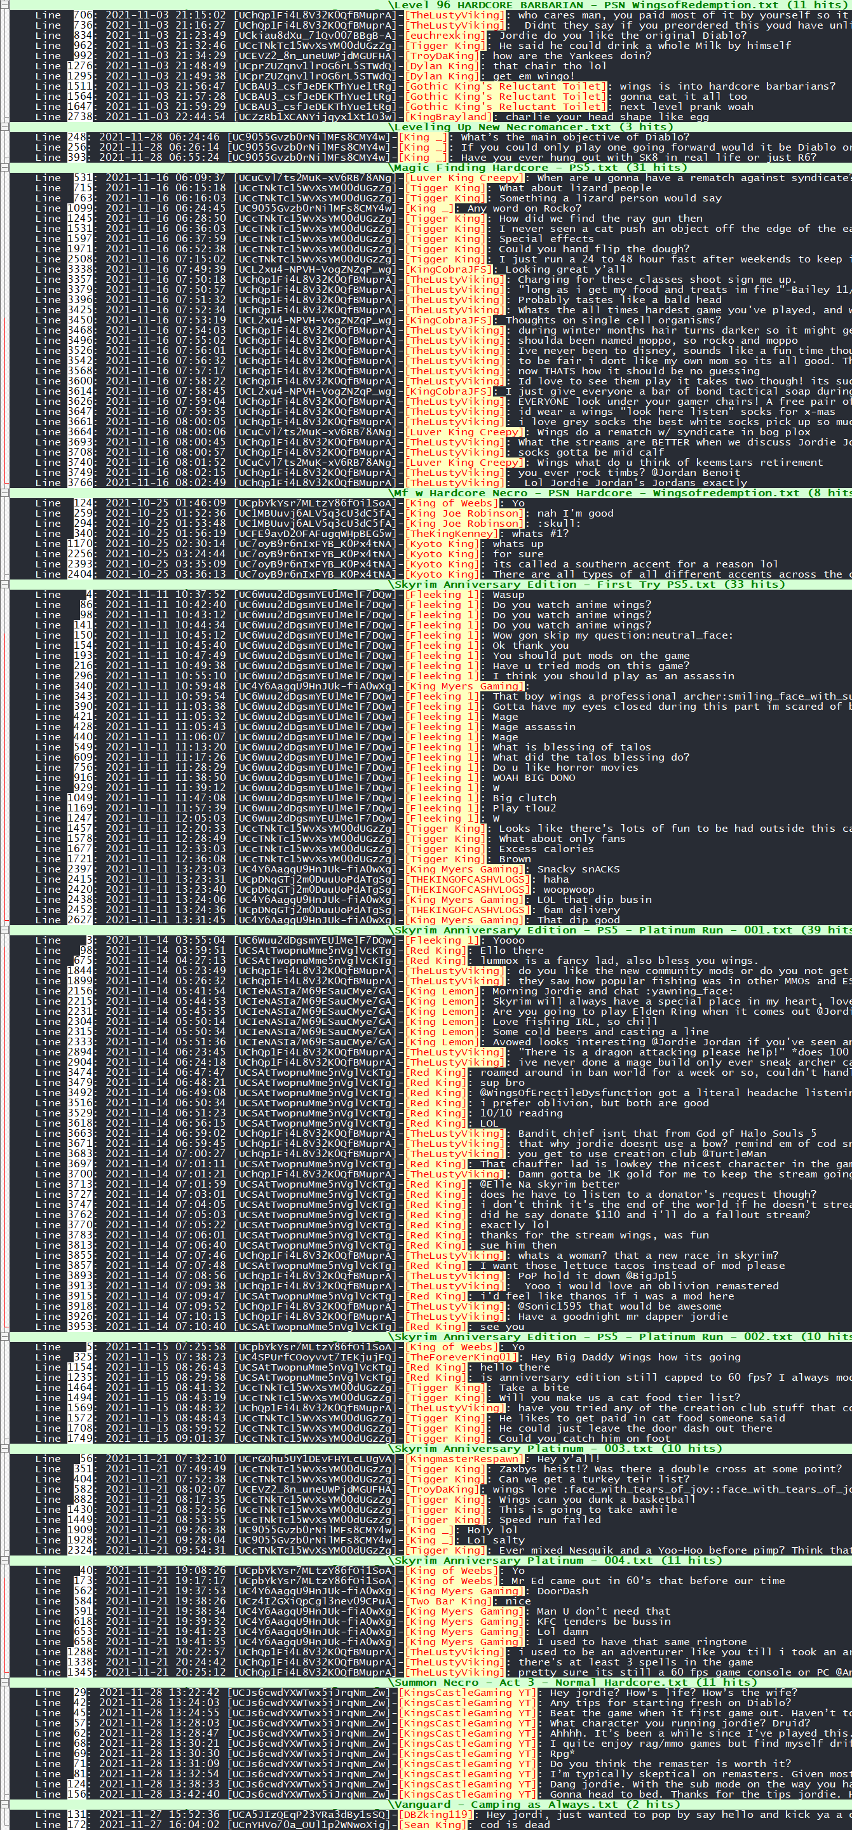Collapse the Vanguard - Camping as Always.txt fold marker
Image resolution: width=852 pixels, height=1830 pixels.
tap(4, 1804)
